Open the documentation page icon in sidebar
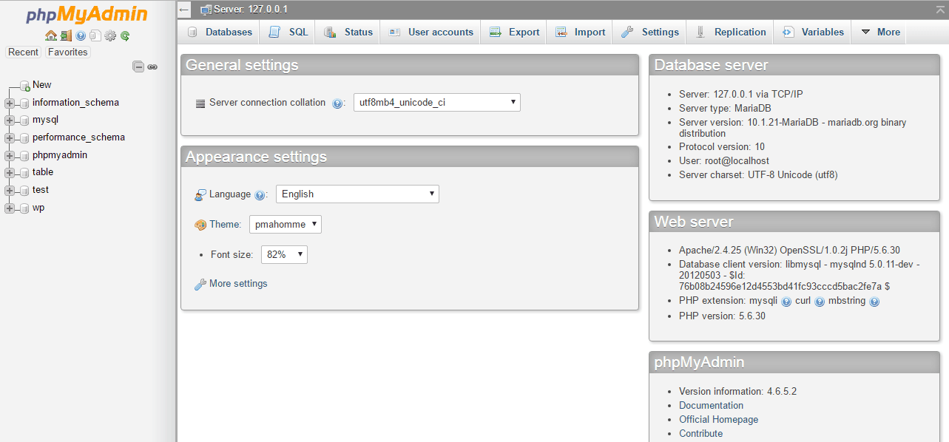Screen dimensions: 949x442 [95, 35]
